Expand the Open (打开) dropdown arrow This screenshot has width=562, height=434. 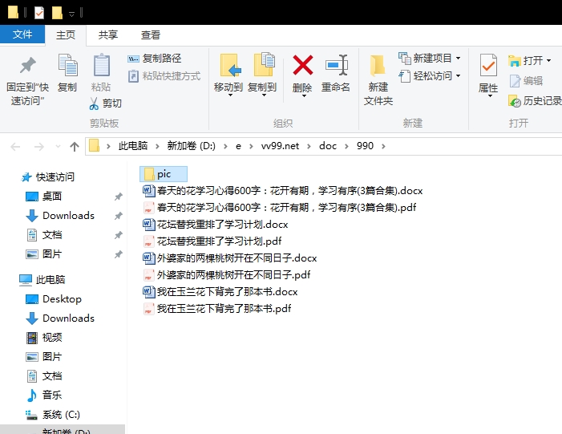548,61
